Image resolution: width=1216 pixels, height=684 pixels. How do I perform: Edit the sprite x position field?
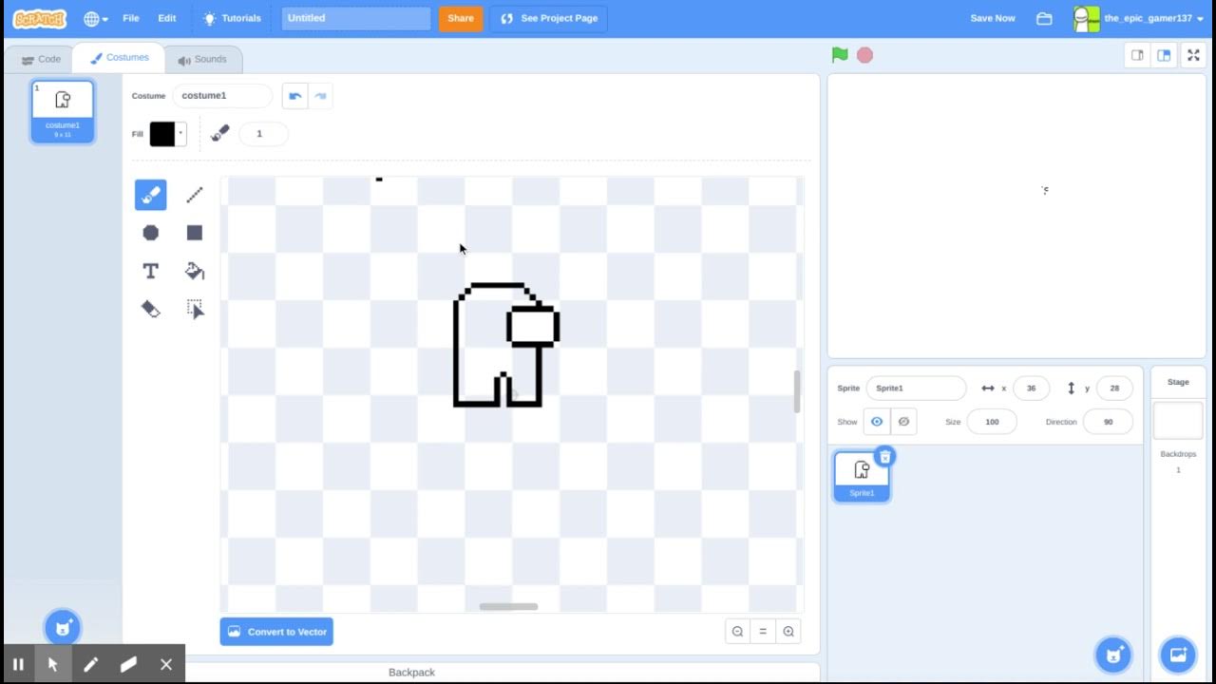click(x=1031, y=388)
